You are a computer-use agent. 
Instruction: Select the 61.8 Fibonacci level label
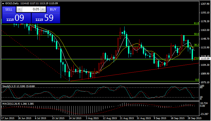(x=196, y=23)
